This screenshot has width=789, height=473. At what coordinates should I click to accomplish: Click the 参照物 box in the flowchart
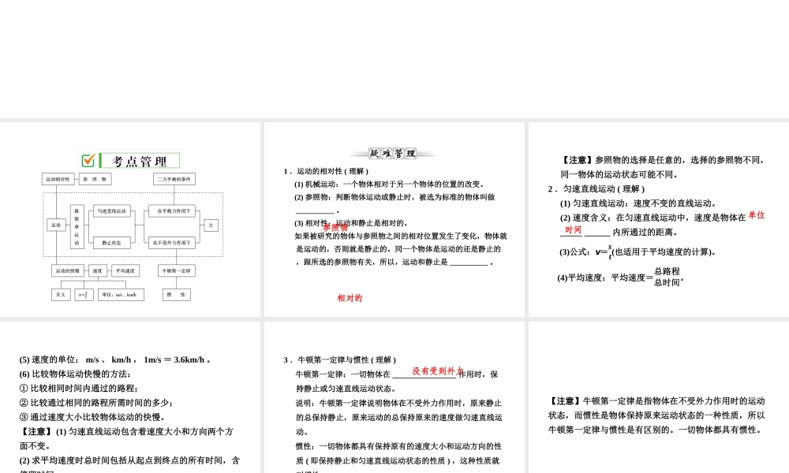[x=95, y=179]
